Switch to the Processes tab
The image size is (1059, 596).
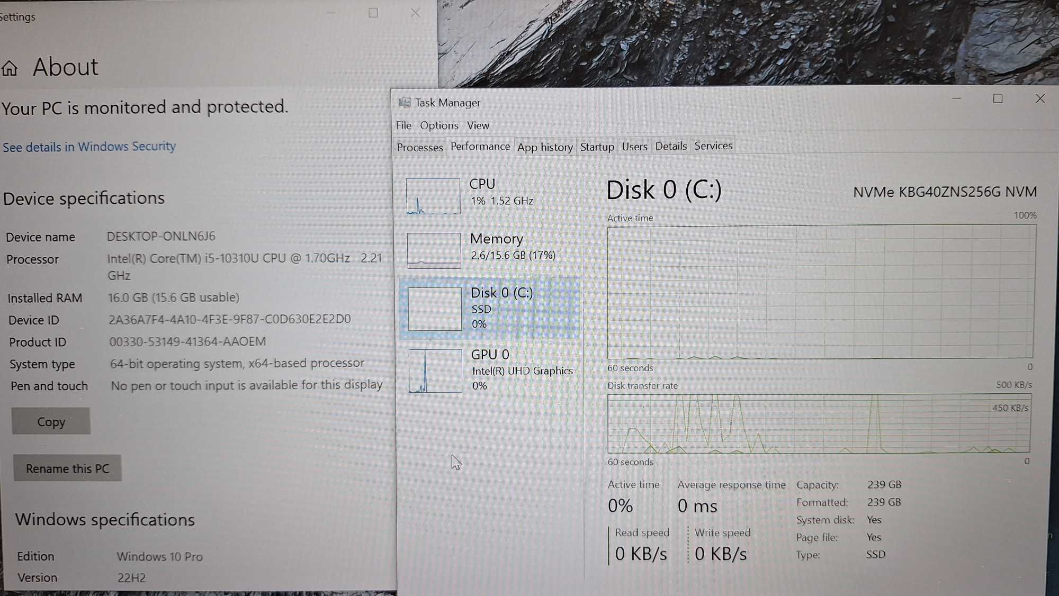[420, 147]
